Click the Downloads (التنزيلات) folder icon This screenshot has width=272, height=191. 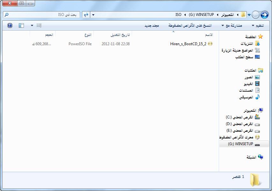pos(257,44)
